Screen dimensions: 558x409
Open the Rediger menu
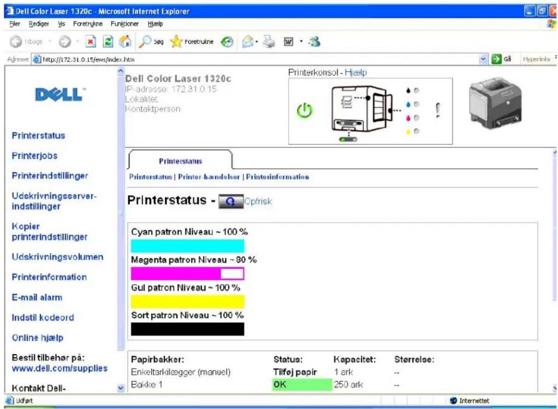[x=39, y=24]
